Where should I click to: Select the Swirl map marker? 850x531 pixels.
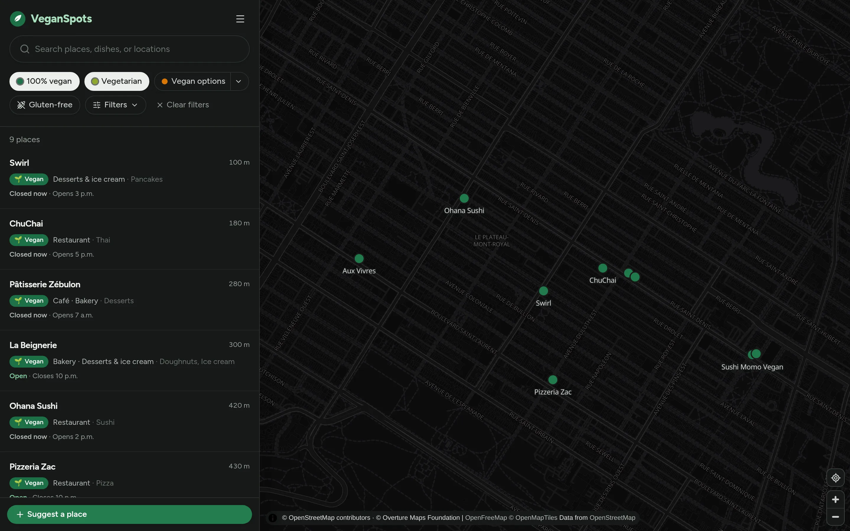coord(543,291)
